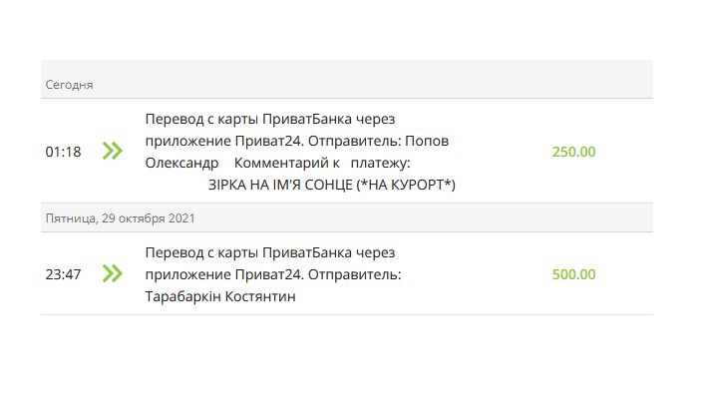Click the green incoming-transfer arrows beside 23:47
704x420 pixels.
pos(113,273)
